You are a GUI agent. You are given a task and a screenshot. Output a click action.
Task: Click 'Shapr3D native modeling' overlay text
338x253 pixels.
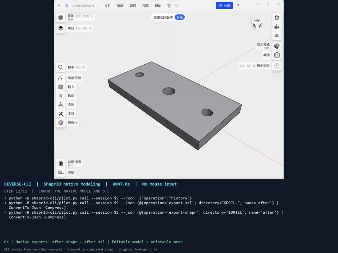(72, 184)
